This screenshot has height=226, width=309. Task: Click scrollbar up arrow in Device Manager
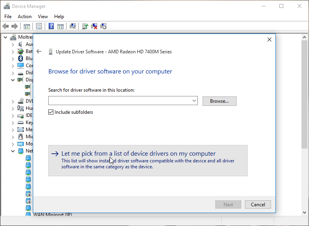point(304,37)
